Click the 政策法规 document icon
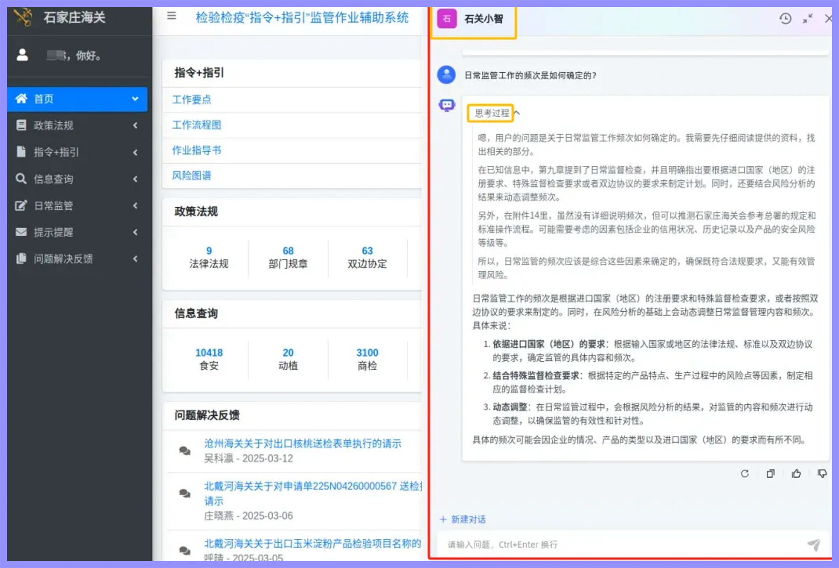The width and height of the screenshot is (839, 568). pyautogui.click(x=21, y=125)
